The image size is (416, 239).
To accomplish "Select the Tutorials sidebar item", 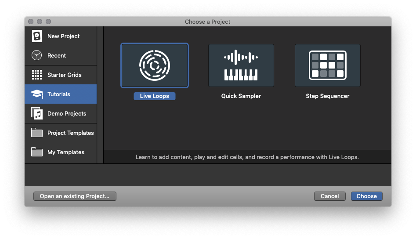I will (61, 94).
